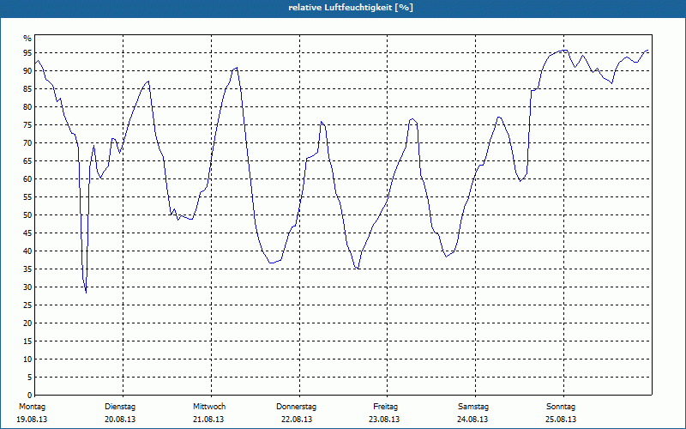
Task: Click the '15' y-axis label
Action: tap(27, 341)
